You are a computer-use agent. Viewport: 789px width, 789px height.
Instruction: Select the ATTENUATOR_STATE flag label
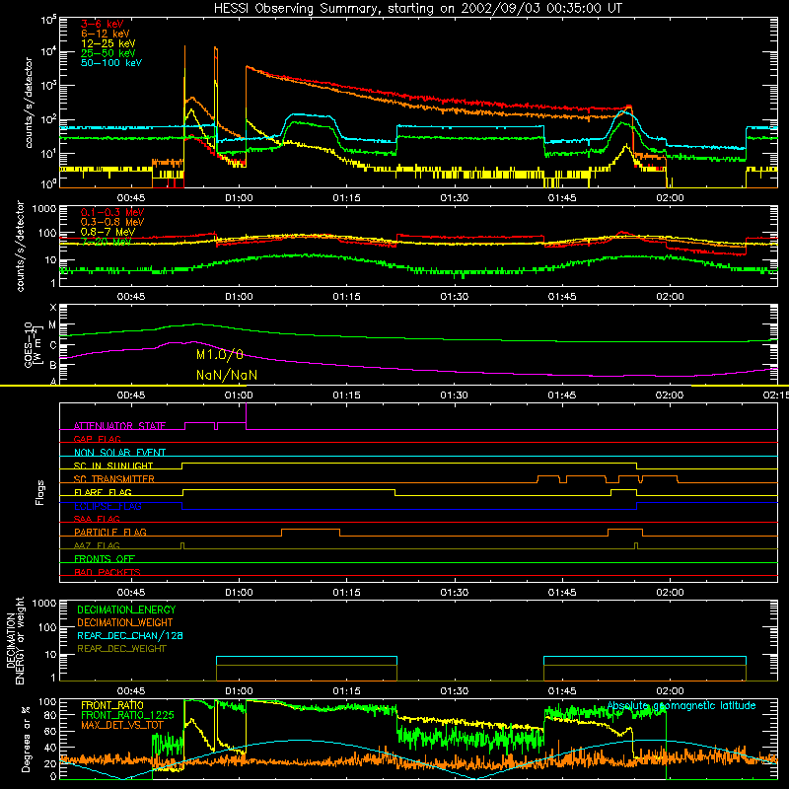tap(119, 426)
